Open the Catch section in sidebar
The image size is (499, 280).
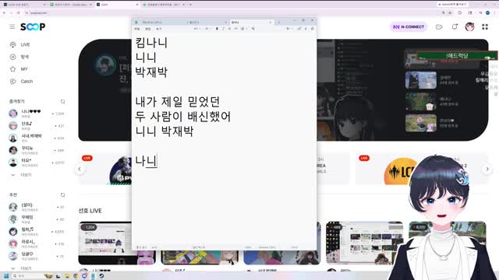coord(21,82)
